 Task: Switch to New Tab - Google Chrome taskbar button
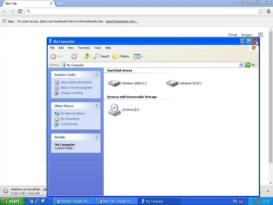tap(117, 201)
